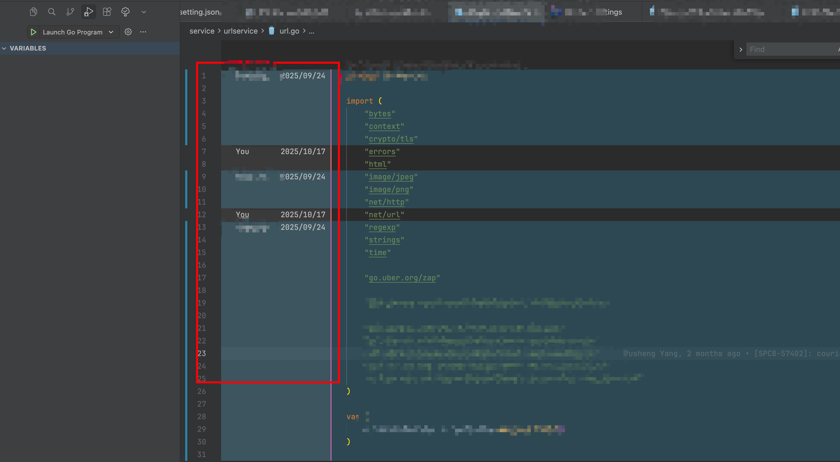Viewport: 840px width, 462px height.
Task: Show additional hidden activity bar views
Action: click(144, 12)
